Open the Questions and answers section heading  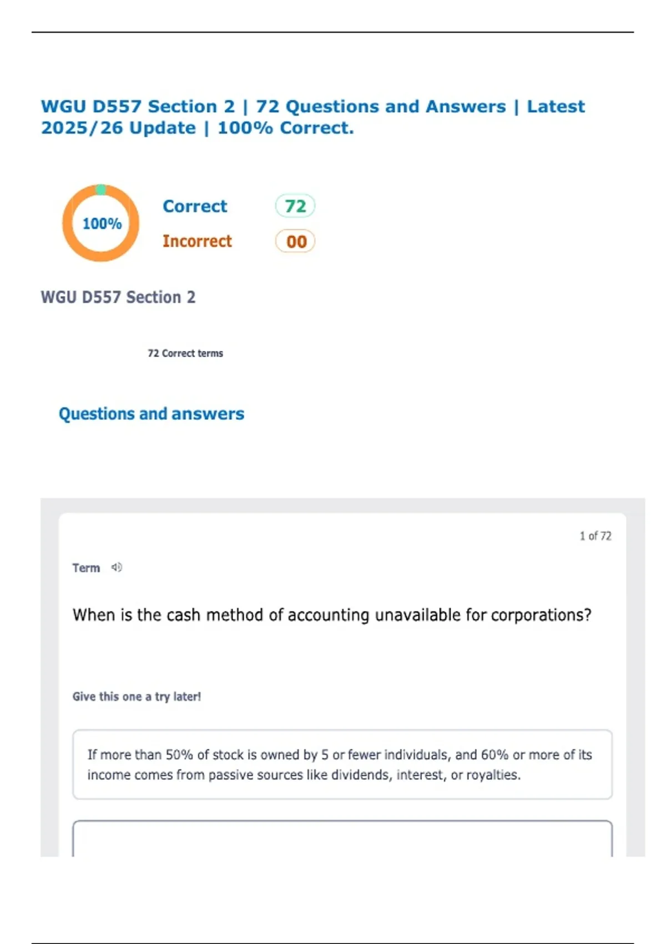[152, 414]
